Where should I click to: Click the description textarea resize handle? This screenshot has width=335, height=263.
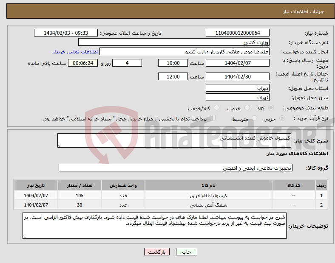[x=60, y=145]
